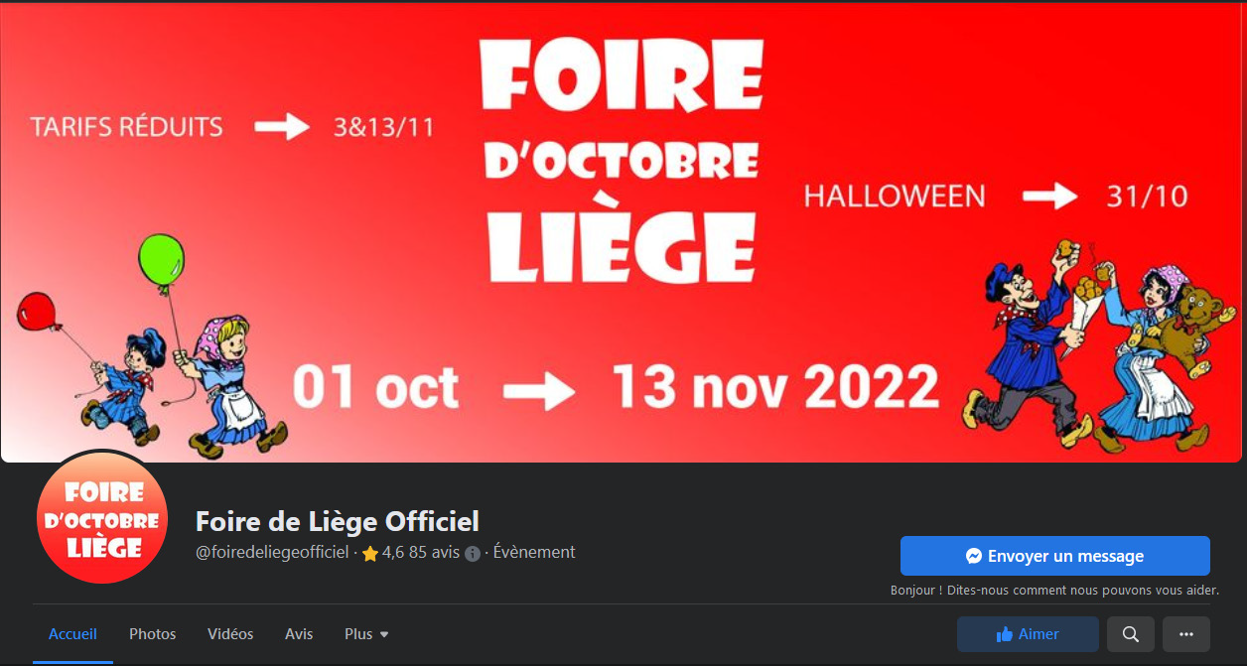
Task: Switch to the Vidéos tab
Action: click(230, 634)
